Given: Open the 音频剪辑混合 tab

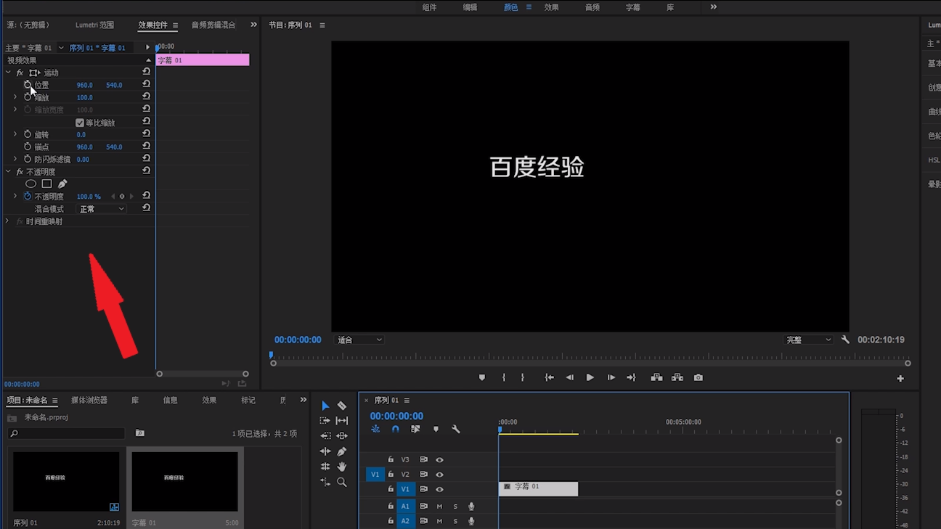Looking at the screenshot, I should point(213,25).
